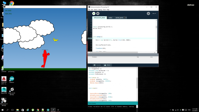Image resolution: width=199 pixels, height=112 pixels.
Task: Open the Sketch menu
Action: (x=96, y=10)
